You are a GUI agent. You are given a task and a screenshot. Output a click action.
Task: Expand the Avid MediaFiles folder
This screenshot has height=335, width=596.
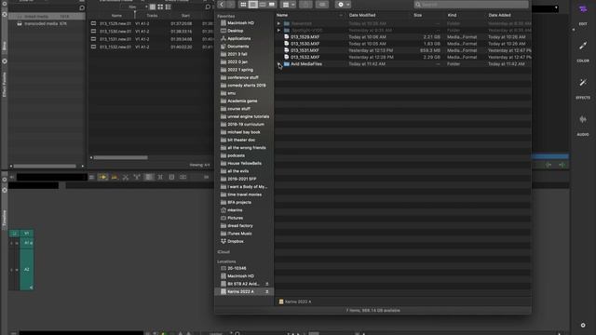point(278,64)
